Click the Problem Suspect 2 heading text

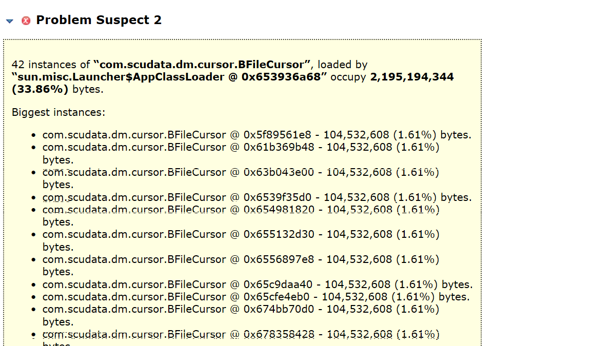98,20
